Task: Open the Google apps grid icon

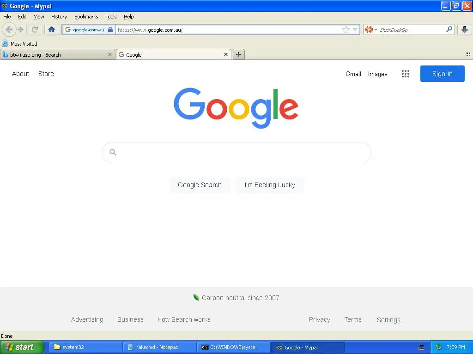Action: click(x=406, y=74)
